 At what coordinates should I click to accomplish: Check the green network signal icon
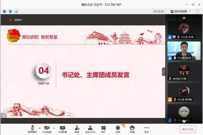(x=16, y=12)
